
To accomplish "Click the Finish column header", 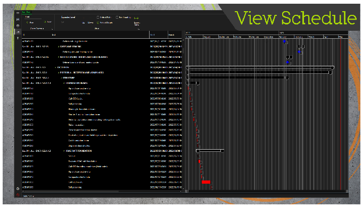I will click(x=171, y=35).
